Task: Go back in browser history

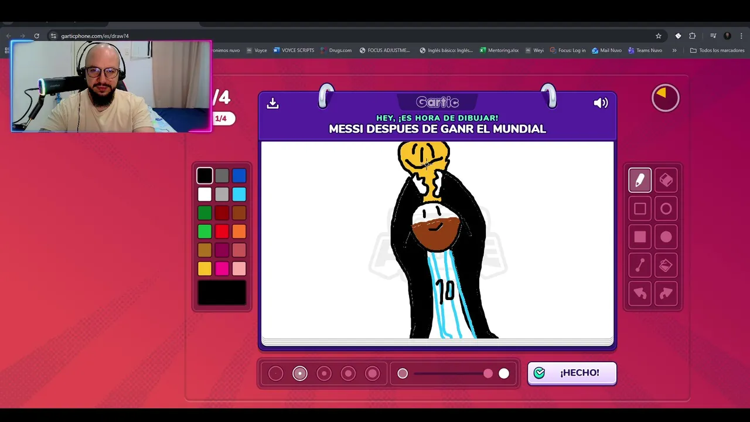Action: coord(9,36)
